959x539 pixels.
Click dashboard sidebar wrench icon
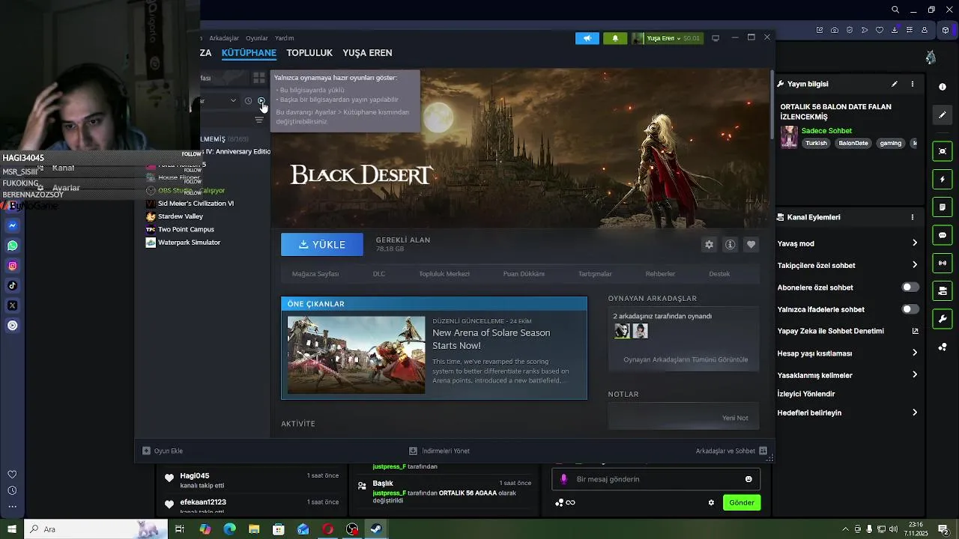(x=943, y=319)
